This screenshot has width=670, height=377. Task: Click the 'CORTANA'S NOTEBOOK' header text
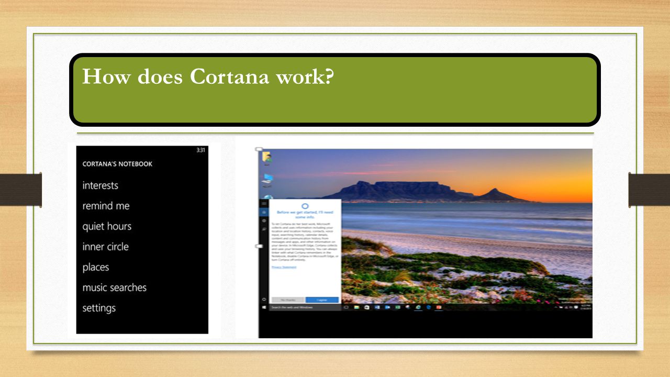tap(117, 164)
